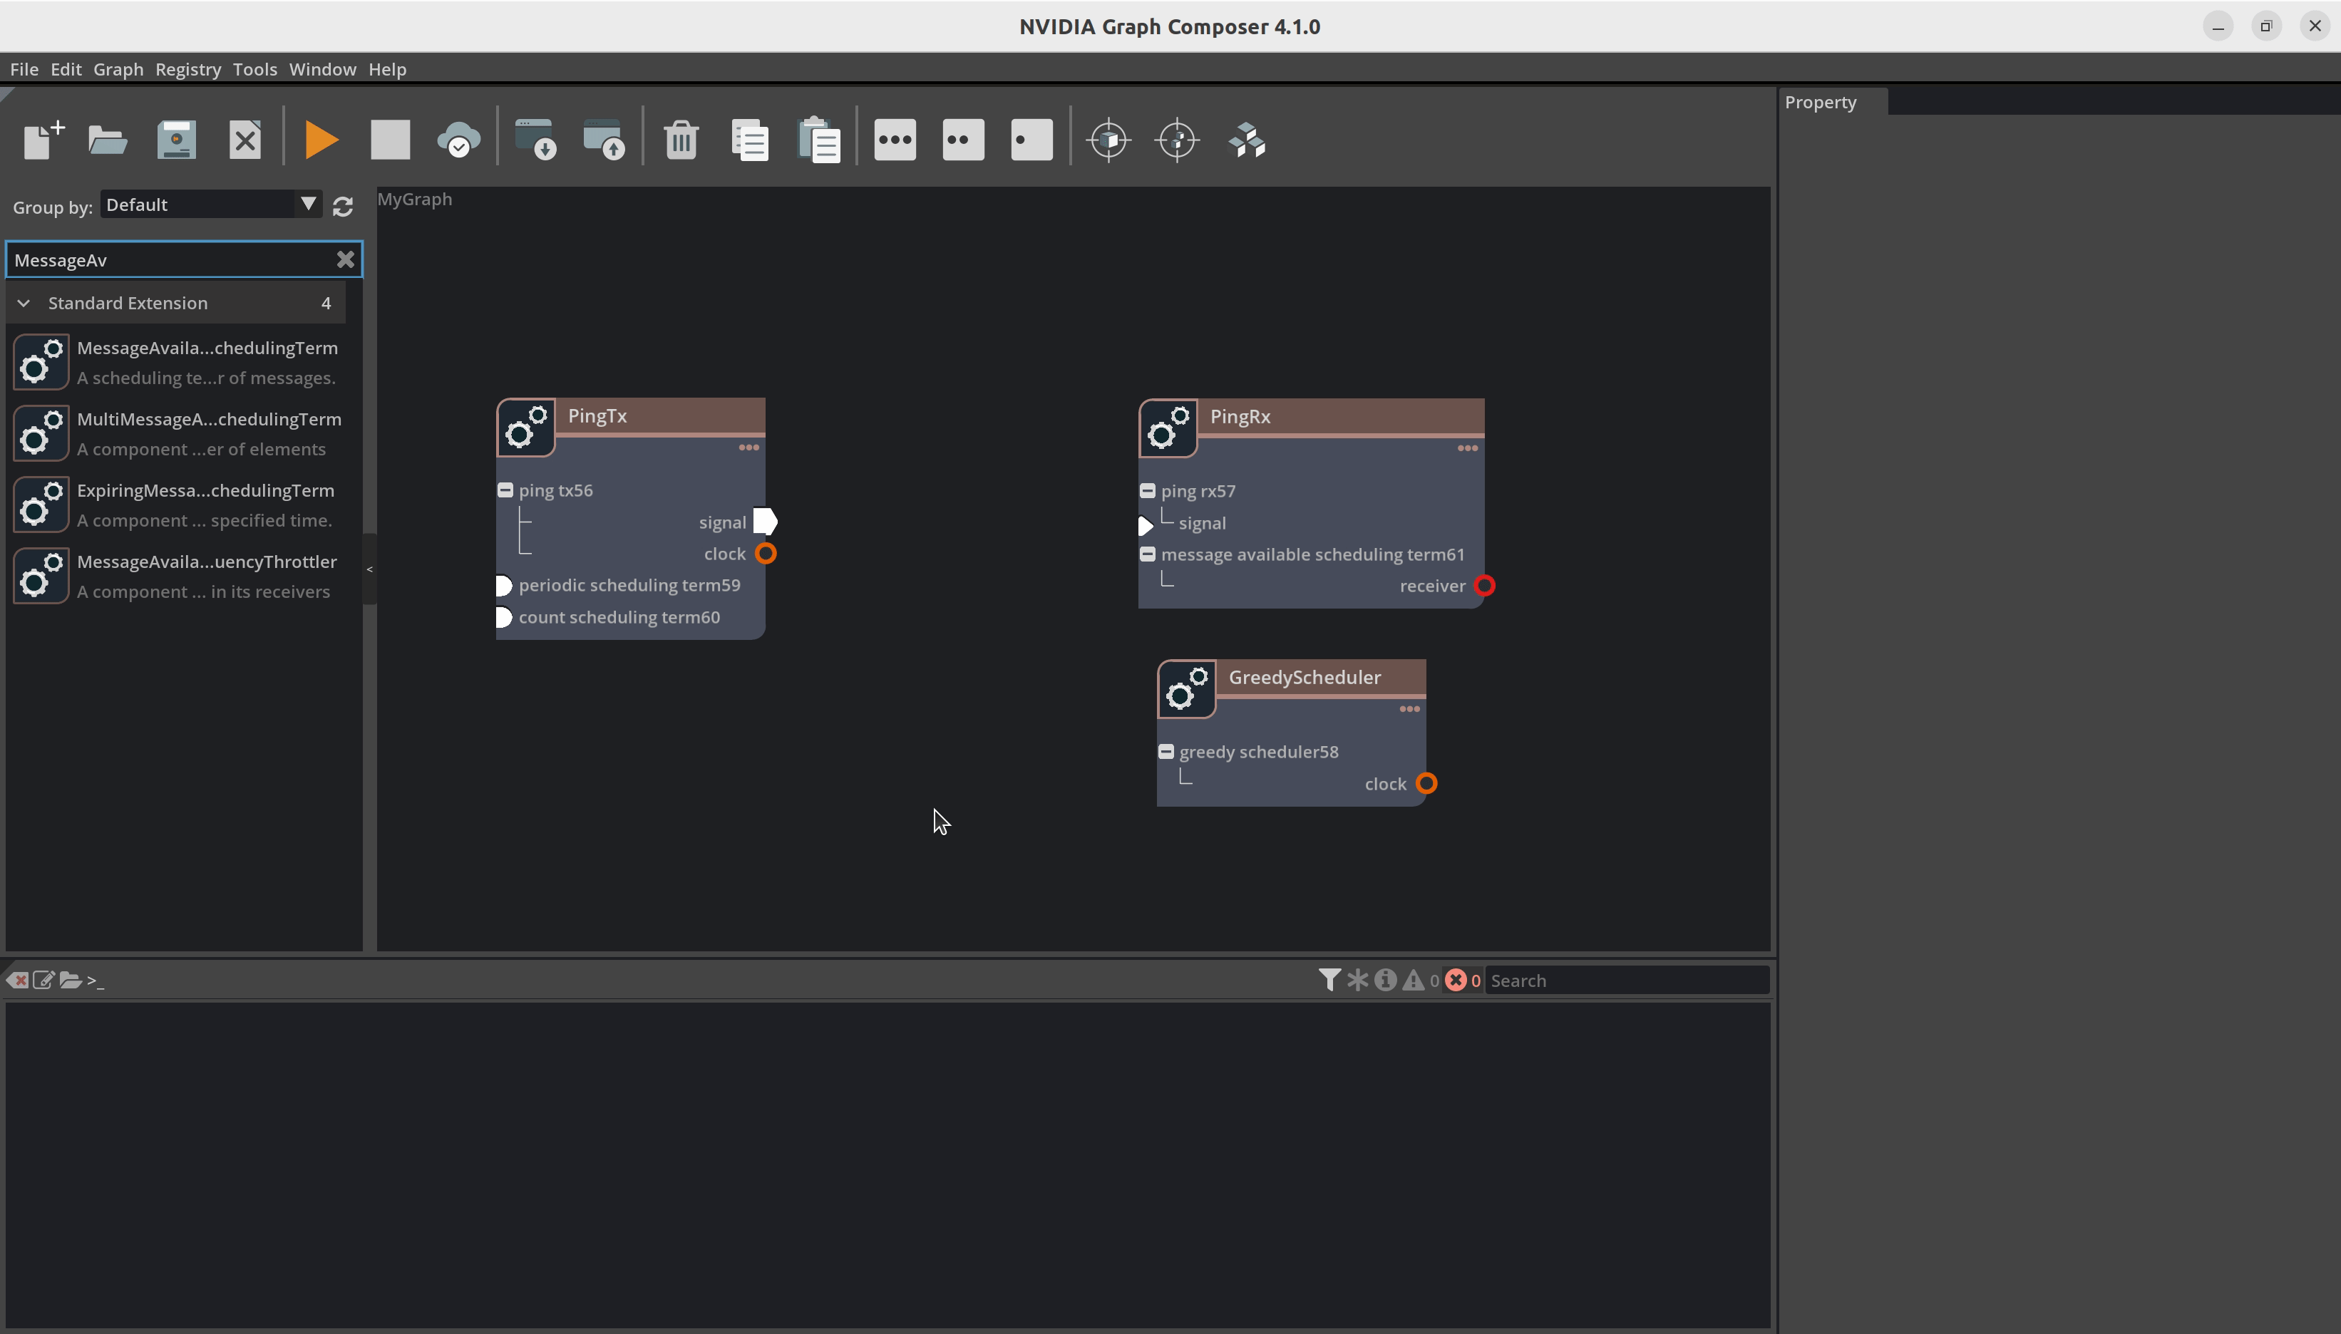The height and width of the screenshot is (1334, 2341).
Task: Click the console edit pencil icon
Action: (43, 981)
